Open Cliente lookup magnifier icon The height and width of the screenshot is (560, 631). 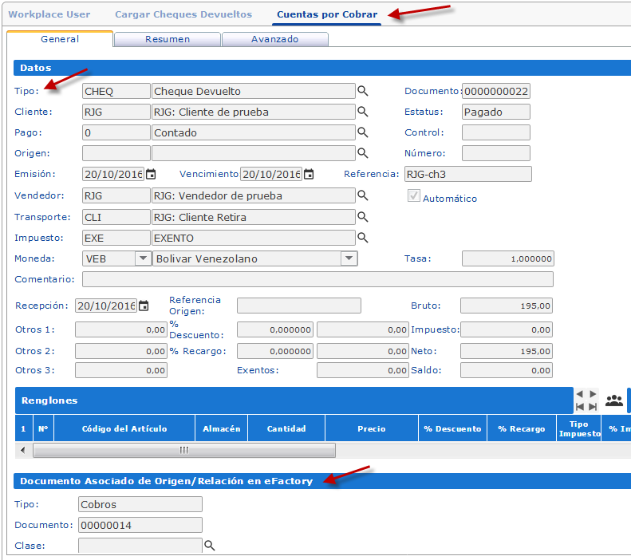pos(362,112)
